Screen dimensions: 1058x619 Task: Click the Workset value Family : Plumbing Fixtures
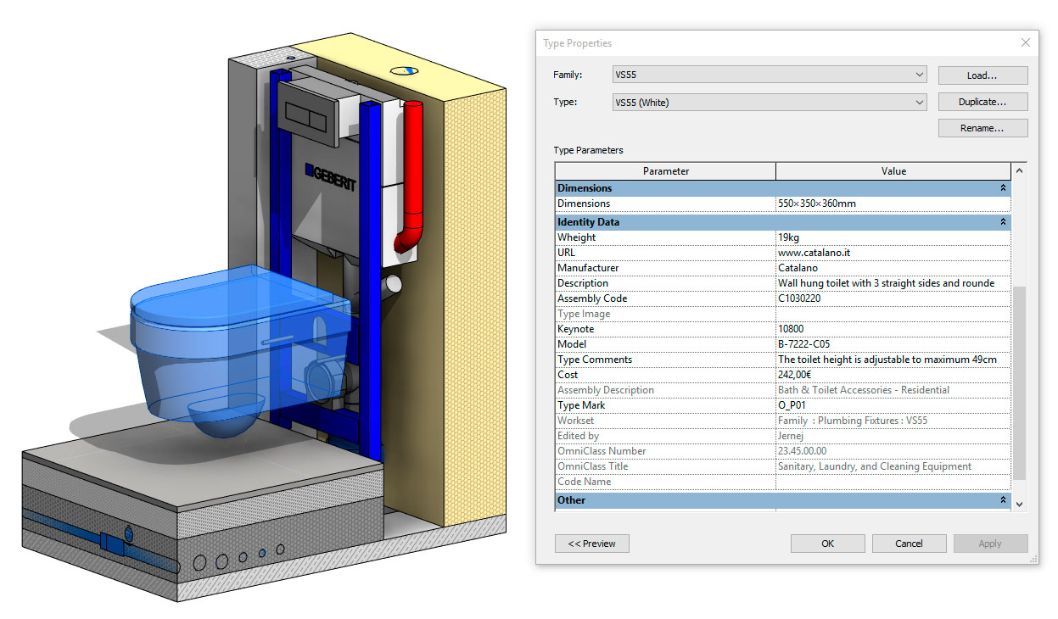(893, 421)
